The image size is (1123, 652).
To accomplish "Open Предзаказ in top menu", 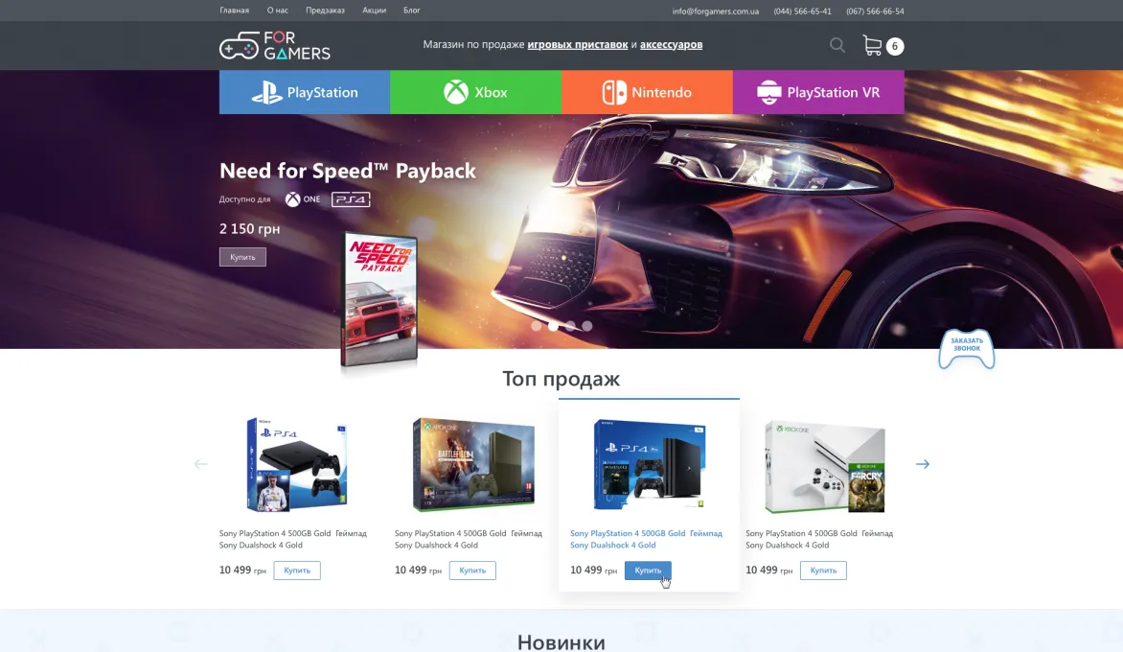I will (x=325, y=11).
